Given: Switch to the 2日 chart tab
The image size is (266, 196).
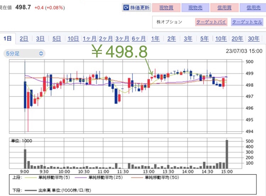Looking at the screenshot, I should tap(24, 39).
